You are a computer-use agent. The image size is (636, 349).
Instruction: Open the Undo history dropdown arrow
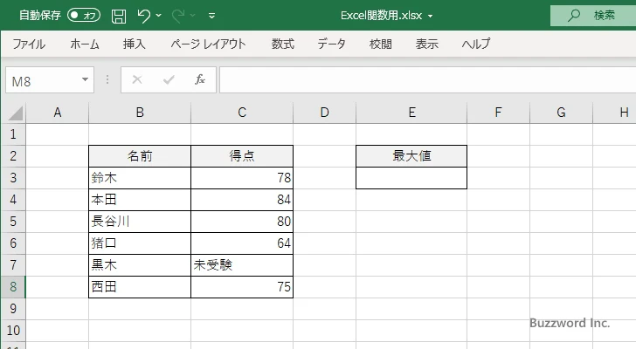tap(159, 16)
